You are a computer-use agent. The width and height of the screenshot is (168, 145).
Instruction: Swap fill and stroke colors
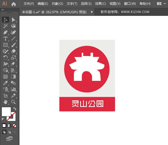(x=15, y=109)
